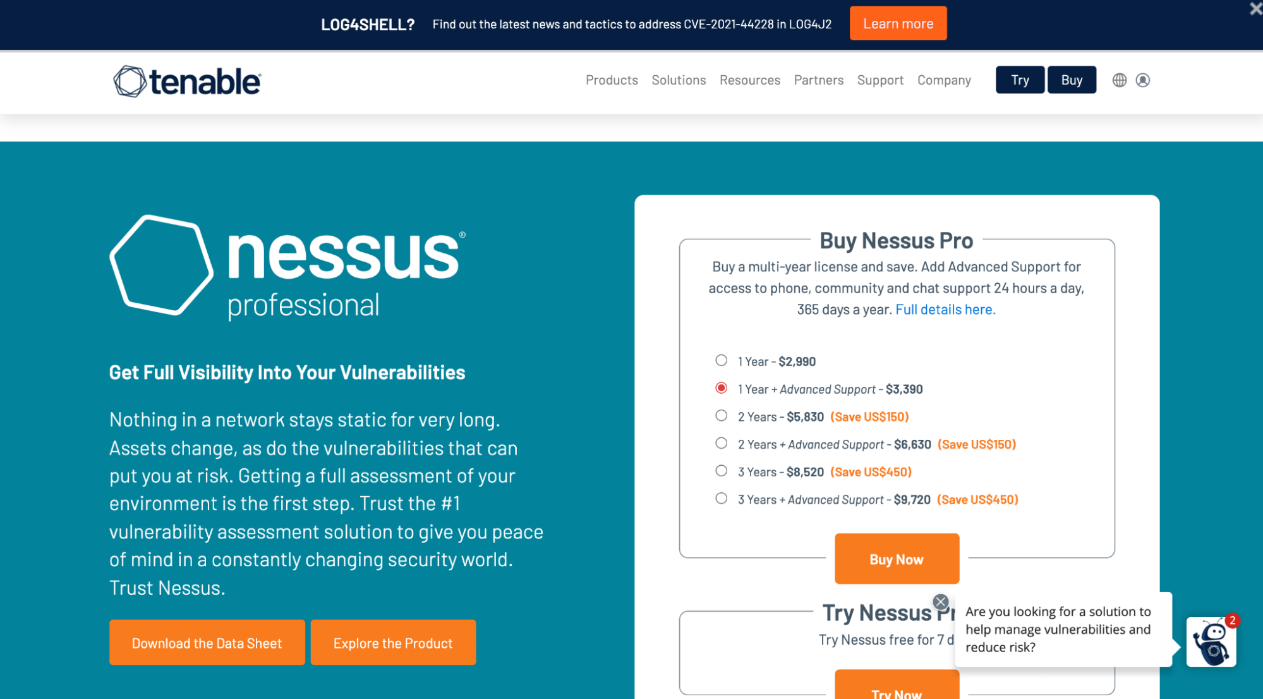The image size is (1263, 699).
Task: Click the Nessus hexagon brand icon
Action: pyautogui.click(x=159, y=266)
